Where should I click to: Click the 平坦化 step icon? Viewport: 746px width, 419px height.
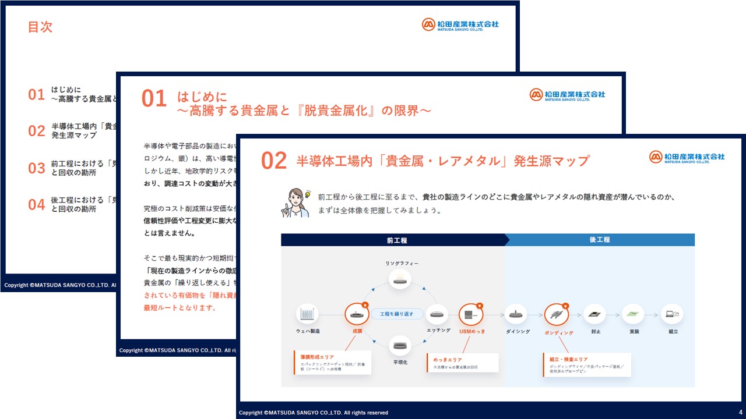point(400,347)
